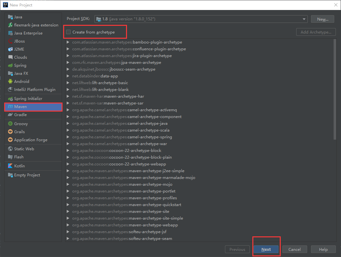Select the Gradle project category label

pos(20,115)
